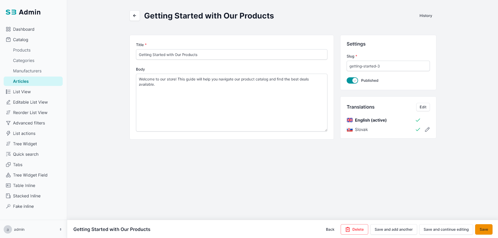Screen dimensions: 498x238
Task: Toggle the Published switch off
Action: click(x=352, y=80)
